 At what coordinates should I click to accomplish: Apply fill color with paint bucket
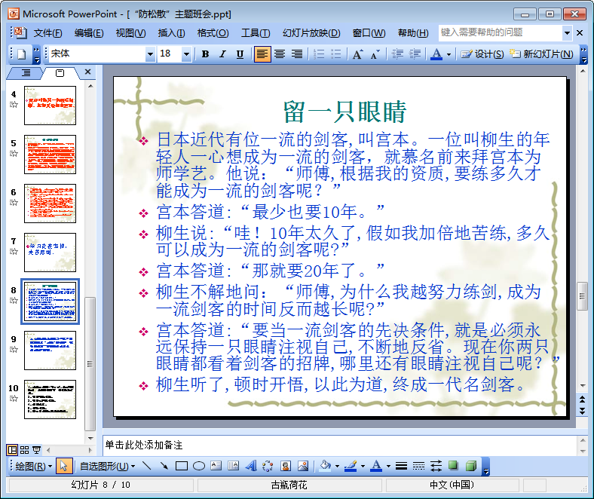[326, 467]
